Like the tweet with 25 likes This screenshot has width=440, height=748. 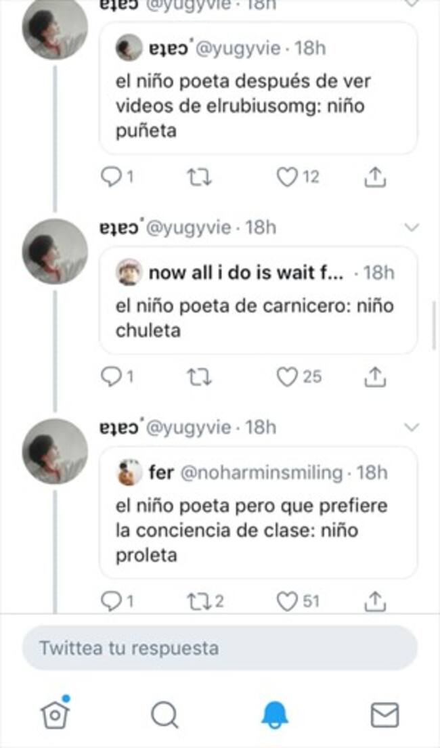pos(288,377)
